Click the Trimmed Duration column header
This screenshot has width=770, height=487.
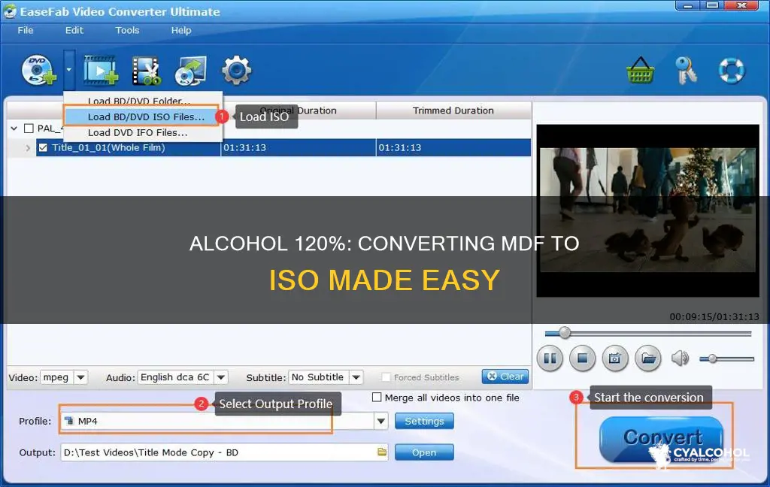pyautogui.click(x=453, y=110)
